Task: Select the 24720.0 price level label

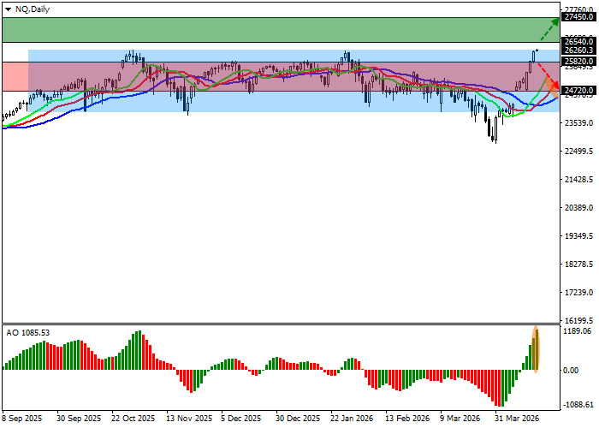Action: (x=578, y=90)
